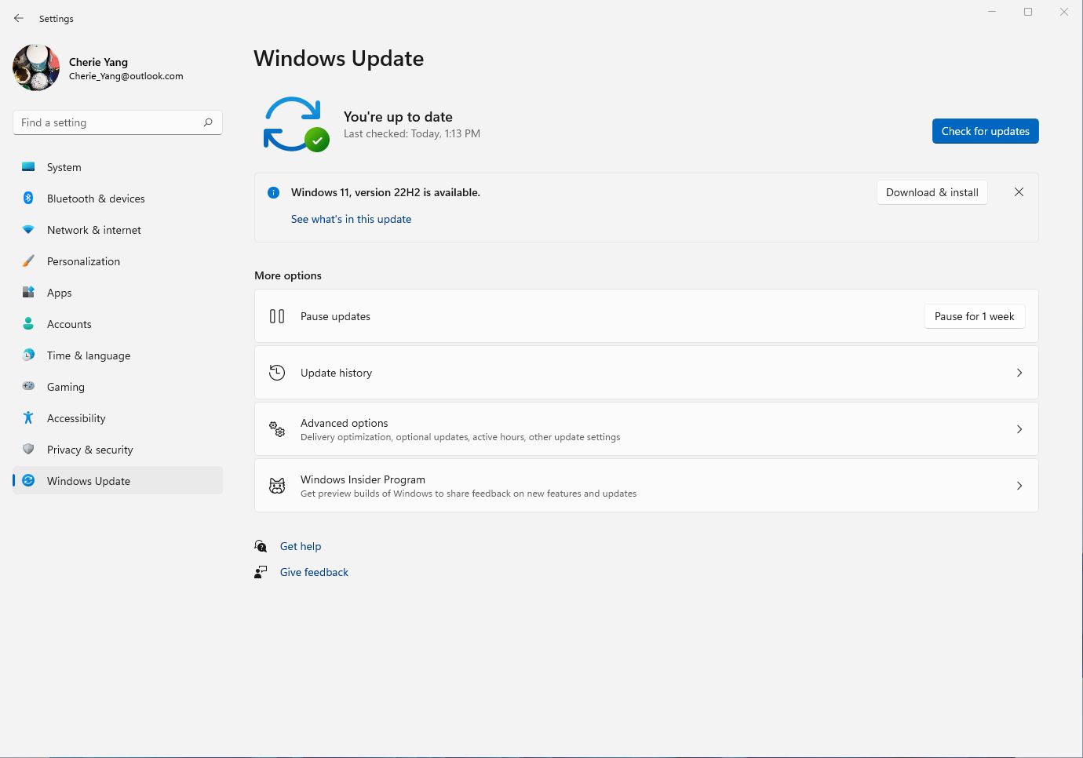1083x758 pixels.
Task: Open Time & language settings icon
Action: point(28,355)
